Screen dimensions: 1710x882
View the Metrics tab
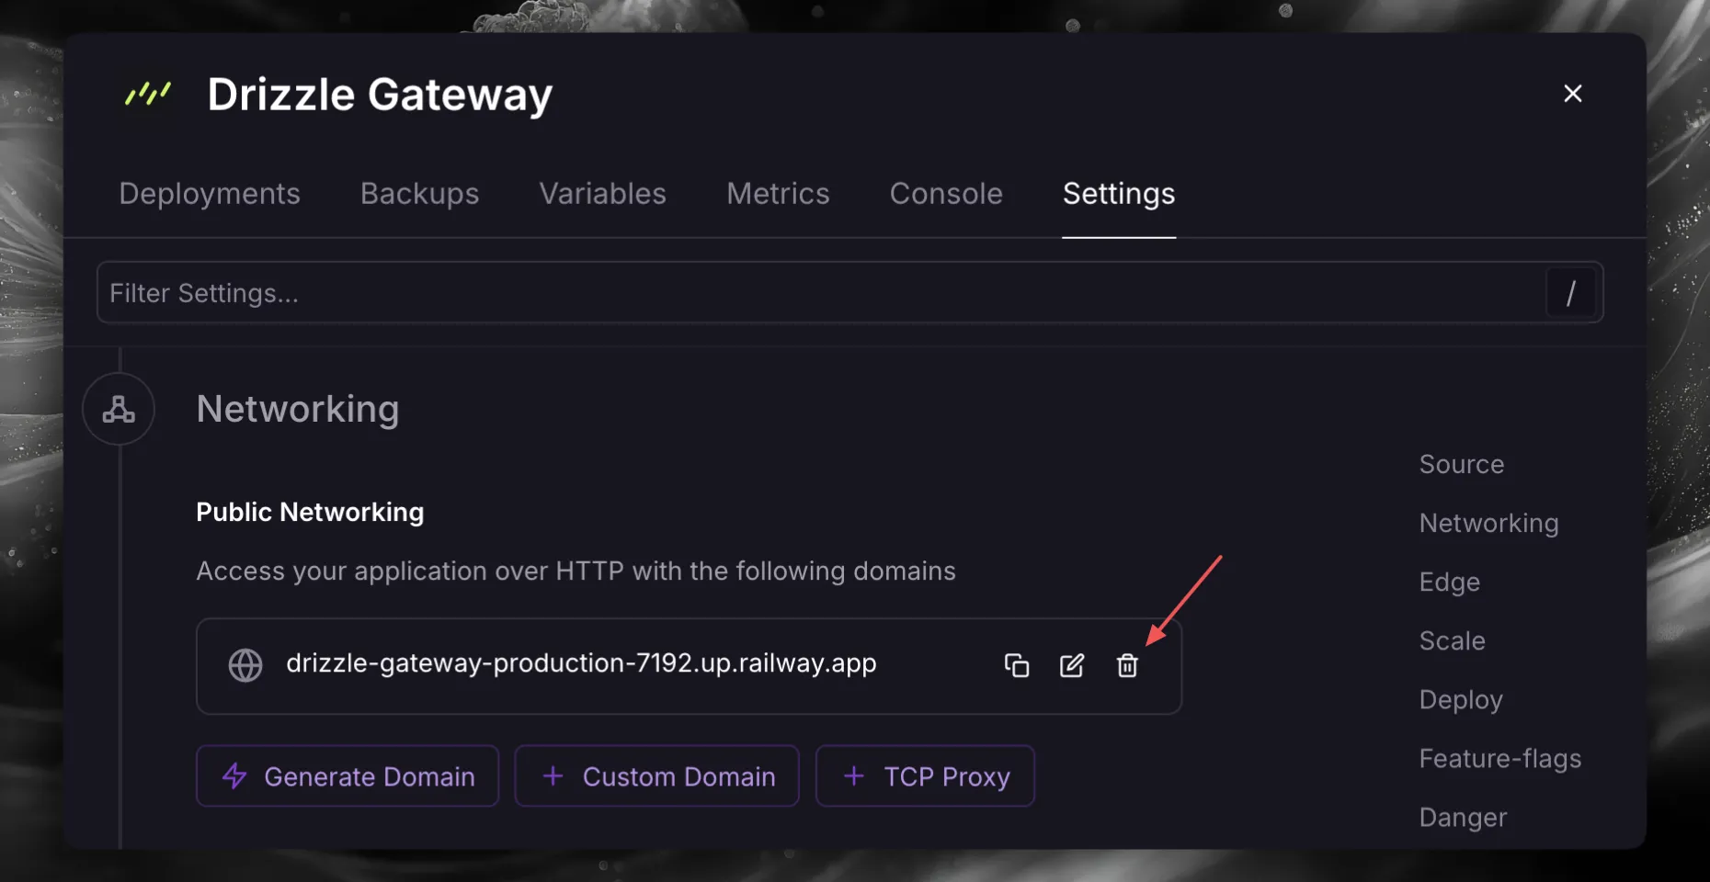pos(778,194)
